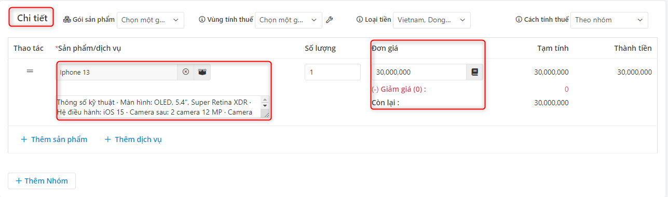Open price book icon next to Đơn giá
The width and height of the screenshot is (668, 197).
pyautogui.click(x=474, y=72)
